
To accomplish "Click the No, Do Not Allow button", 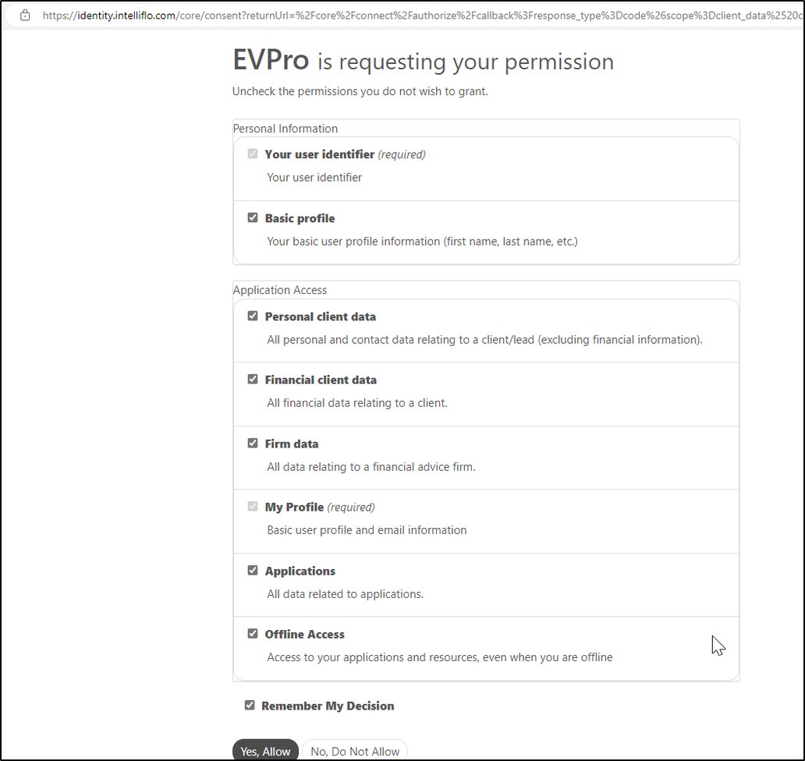I will click(355, 751).
